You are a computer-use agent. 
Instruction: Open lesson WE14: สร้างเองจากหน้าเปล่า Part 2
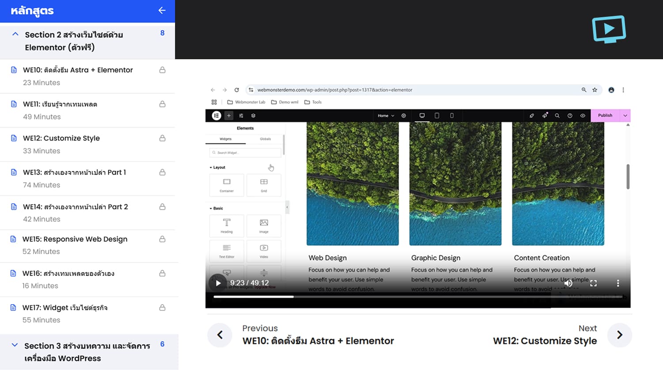click(x=76, y=206)
